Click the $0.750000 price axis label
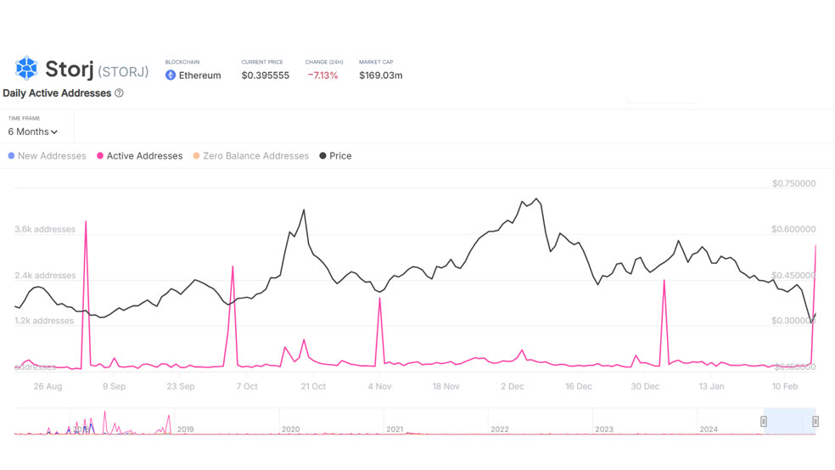This screenshot has height=470, width=835. pos(793,183)
